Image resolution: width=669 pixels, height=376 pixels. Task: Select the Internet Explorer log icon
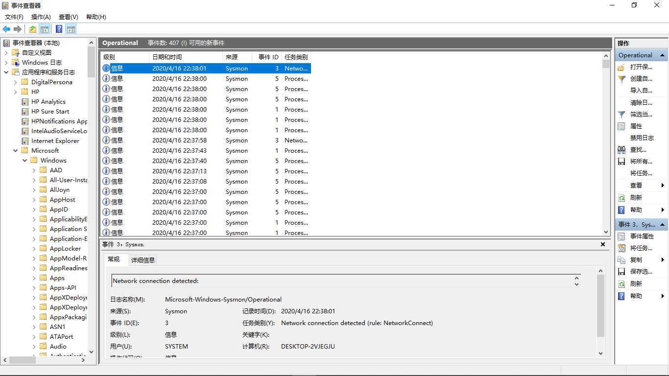point(25,141)
